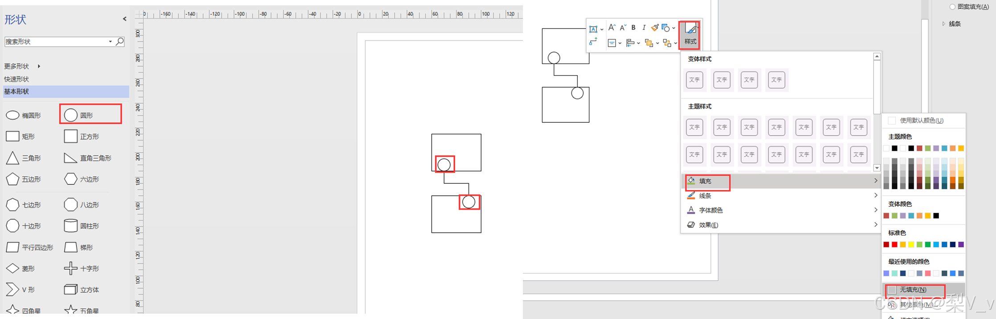Click the text block tool icon
The image size is (996, 319).
pyautogui.click(x=593, y=29)
